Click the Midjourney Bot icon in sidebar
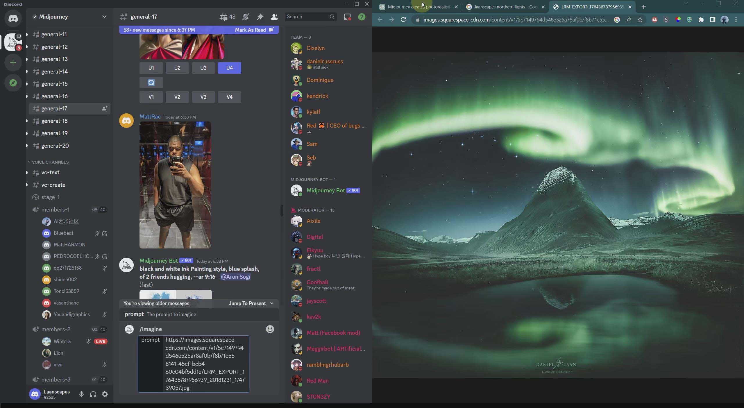This screenshot has height=408, width=744. pos(296,190)
